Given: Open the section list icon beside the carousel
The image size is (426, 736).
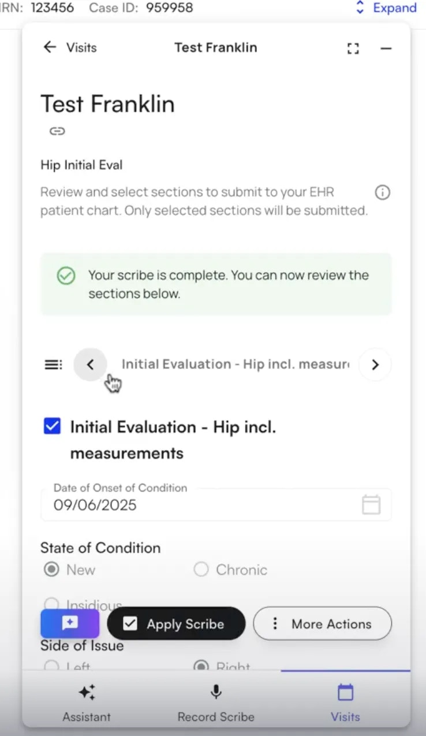Looking at the screenshot, I should 53,364.
